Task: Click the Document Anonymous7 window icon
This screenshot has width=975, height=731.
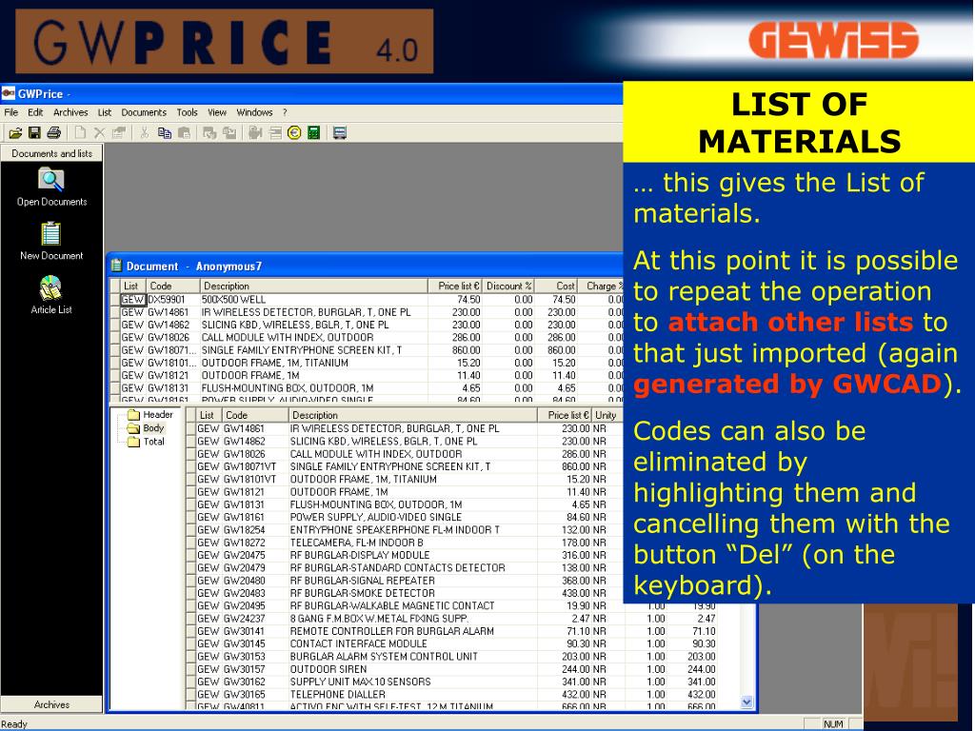Action: (x=116, y=267)
